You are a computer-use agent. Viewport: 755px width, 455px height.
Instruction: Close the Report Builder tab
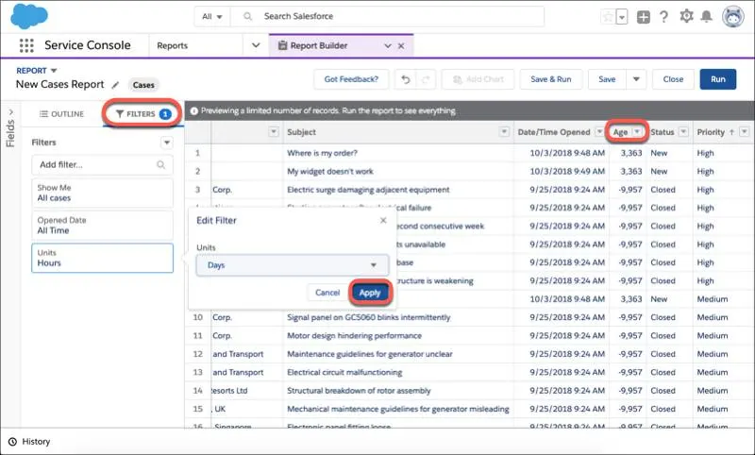(401, 45)
